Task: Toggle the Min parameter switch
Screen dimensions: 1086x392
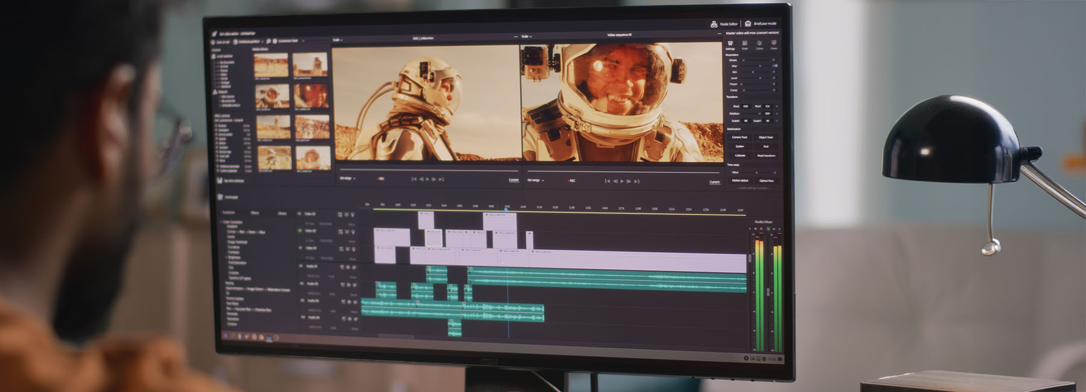Action: (774, 71)
